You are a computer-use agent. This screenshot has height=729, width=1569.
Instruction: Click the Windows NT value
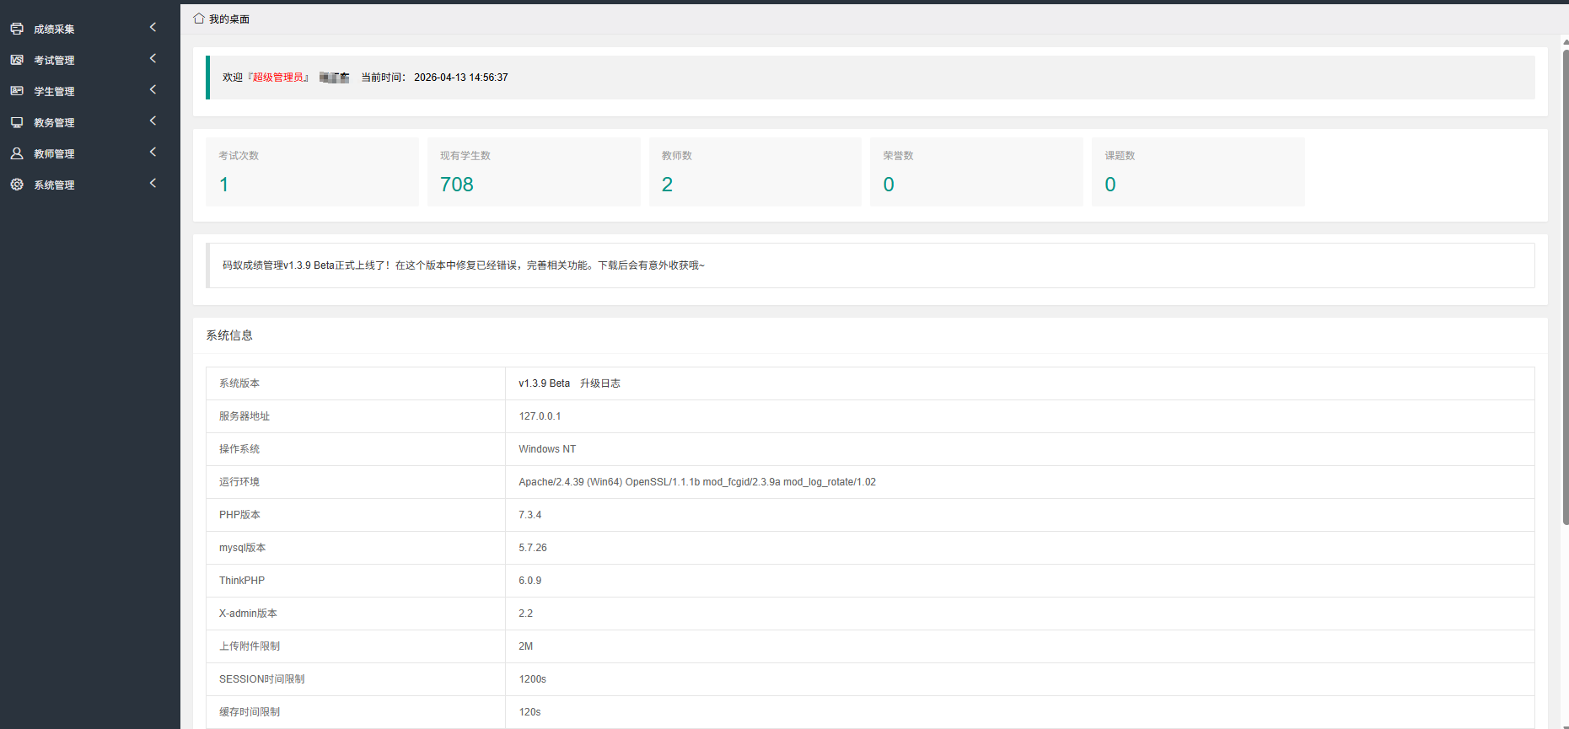(547, 449)
